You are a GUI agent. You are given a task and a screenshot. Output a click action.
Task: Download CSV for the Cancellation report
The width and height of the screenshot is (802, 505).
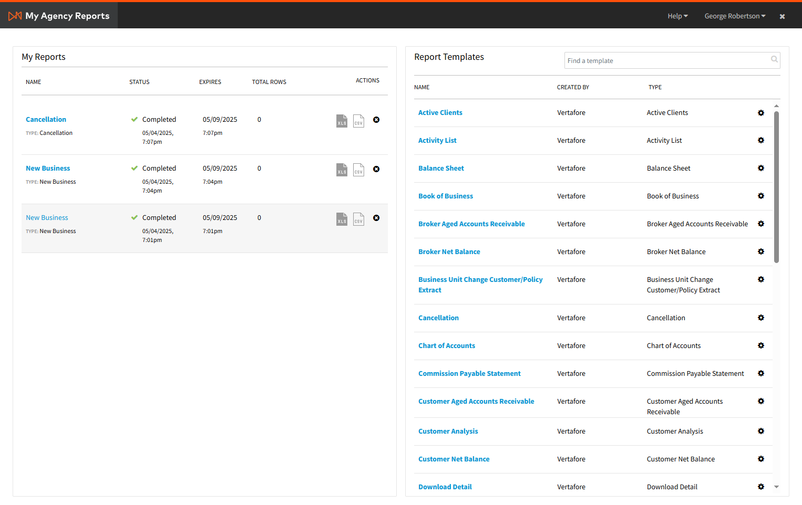click(x=358, y=121)
